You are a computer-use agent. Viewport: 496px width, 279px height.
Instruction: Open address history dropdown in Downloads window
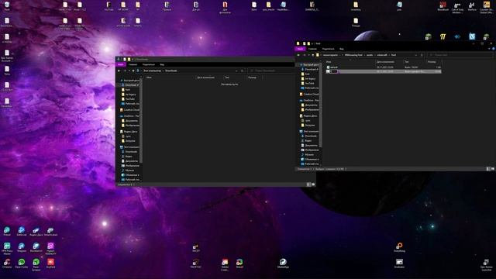point(236,71)
